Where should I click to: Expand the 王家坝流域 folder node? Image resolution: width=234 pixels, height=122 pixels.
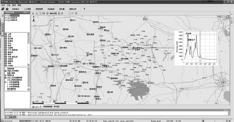[6, 15]
